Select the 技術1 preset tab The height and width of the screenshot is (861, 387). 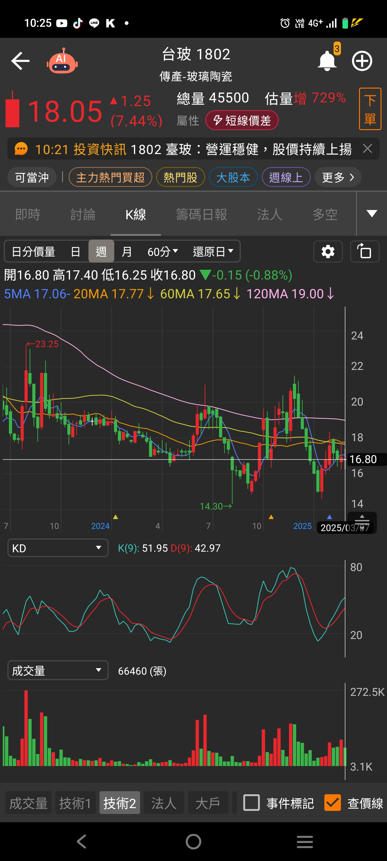(75, 803)
